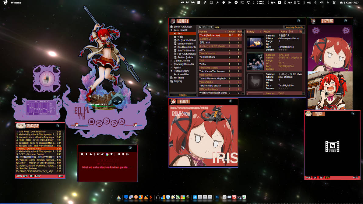Select Tümü (346 sanatçı) row

pyautogui.click(x=220, y=35)
